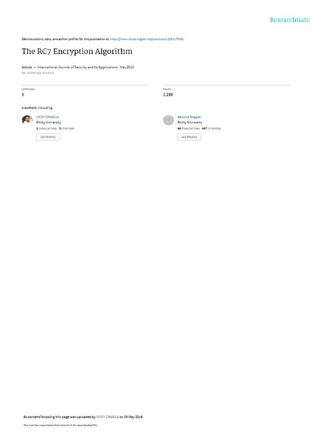Viewport: 326px width, 435px height.
Task: Click SEE PROFILE under Vicky Chawla
Action: [x=48, y=137]
